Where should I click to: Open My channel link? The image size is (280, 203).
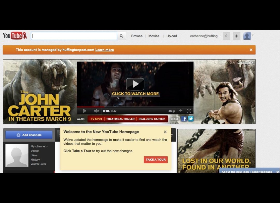pyautogui.click(x=39, y=146)
